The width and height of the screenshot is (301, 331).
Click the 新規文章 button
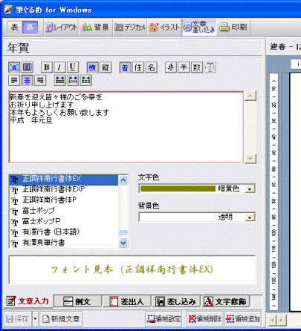pos(61,319)
